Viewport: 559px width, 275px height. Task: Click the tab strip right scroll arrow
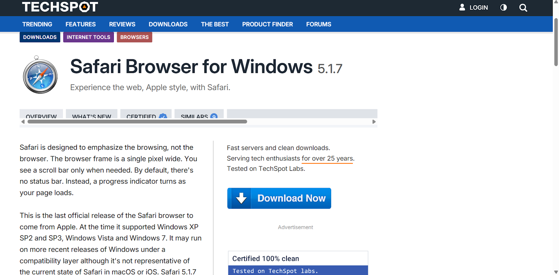pyautogui.click(x=374, y=122)
